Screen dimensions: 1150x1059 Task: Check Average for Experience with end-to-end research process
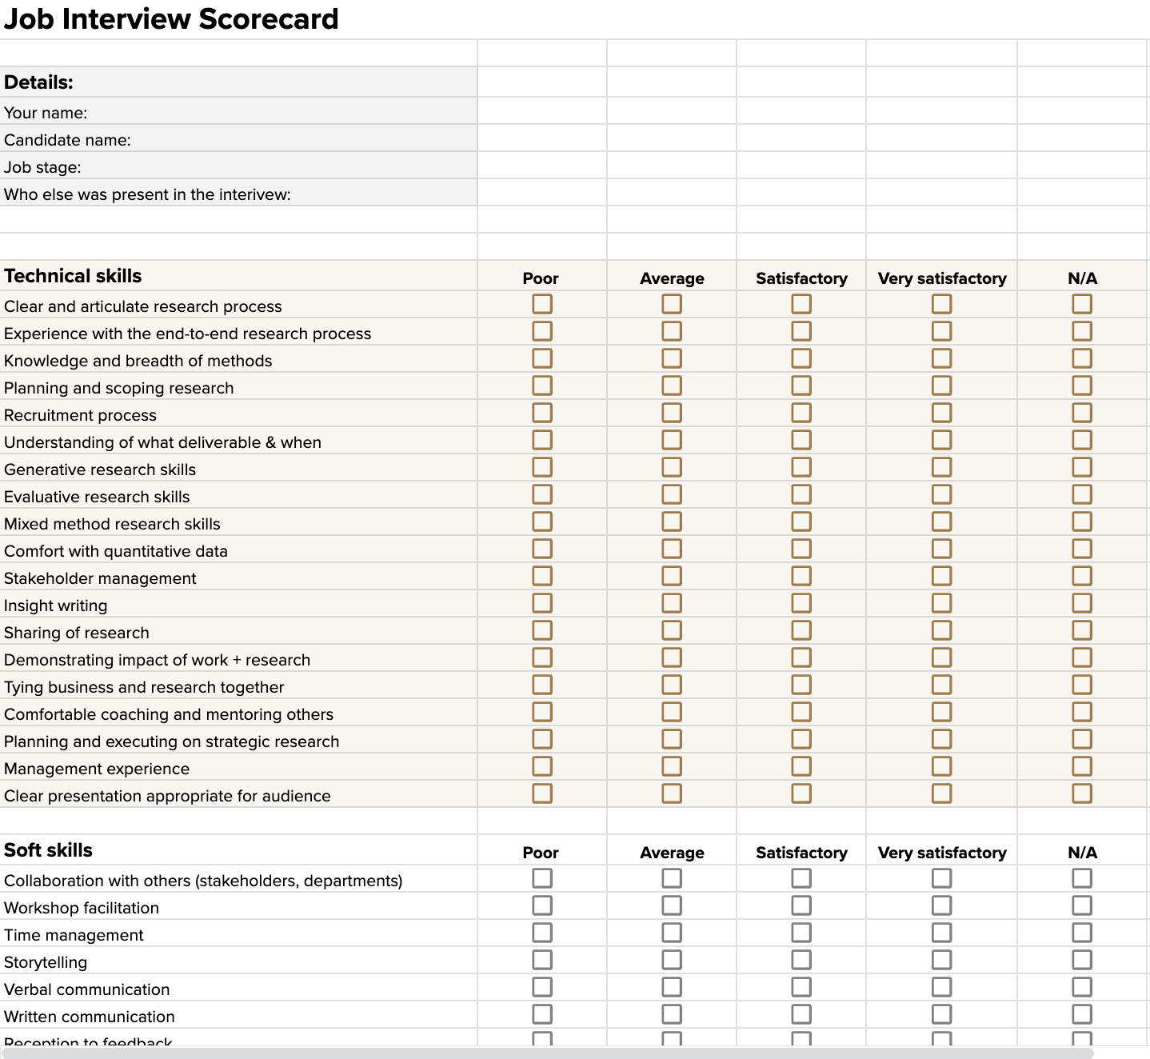[x=671, y=331]
